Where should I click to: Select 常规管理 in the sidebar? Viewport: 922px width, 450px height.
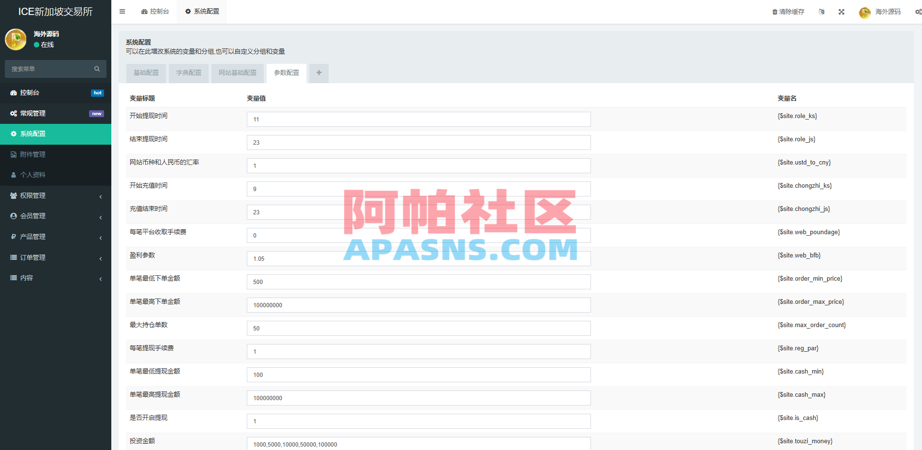(33, 113)
